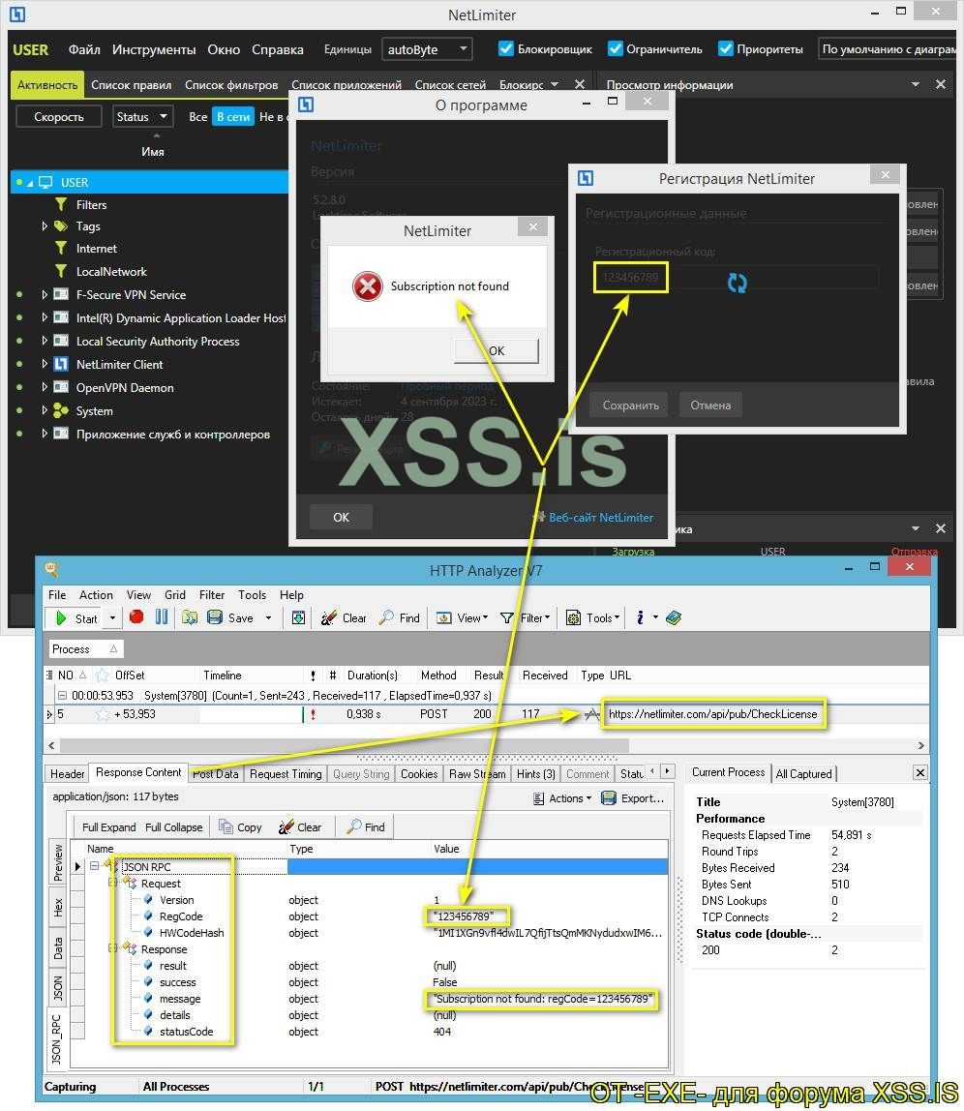The height and width of the screenshot is (1111, 964).
Task: Click the Save floppy disk icon
Action: tap(215, 617)
